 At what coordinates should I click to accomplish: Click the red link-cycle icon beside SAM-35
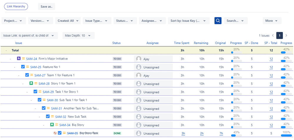point(55,133)
